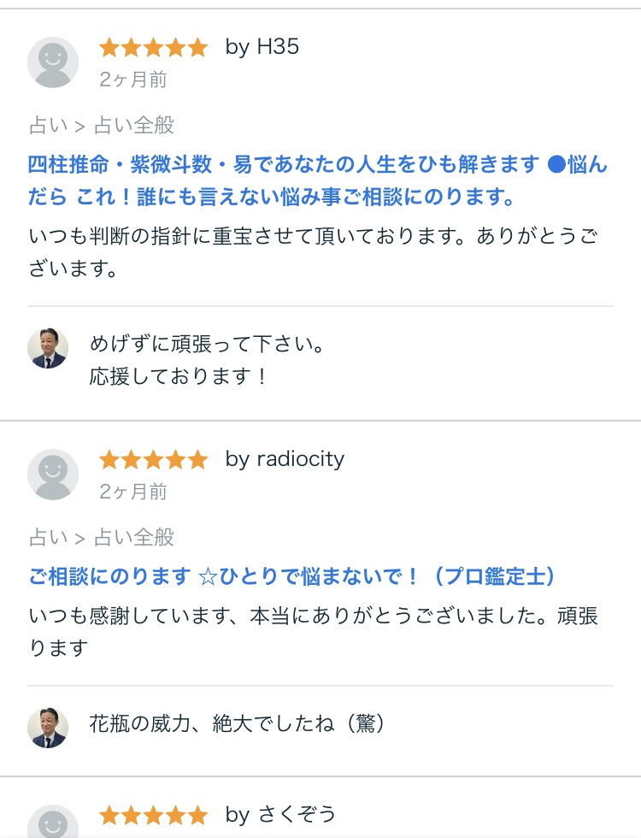This screenshot has height=838, width=641.
Task: Click the five-star rating on H35's review
Action: tap(153, 47)
